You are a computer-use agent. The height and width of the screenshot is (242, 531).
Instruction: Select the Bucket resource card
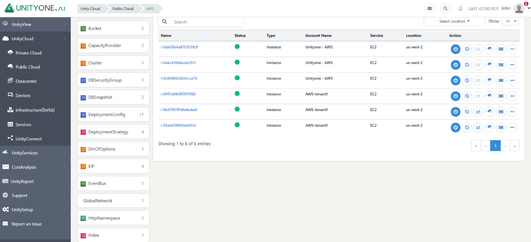pos(113,29)
